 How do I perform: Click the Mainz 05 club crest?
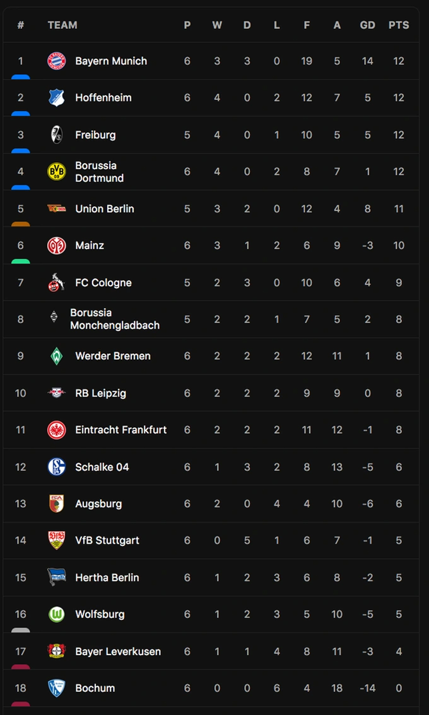(57, 246)
